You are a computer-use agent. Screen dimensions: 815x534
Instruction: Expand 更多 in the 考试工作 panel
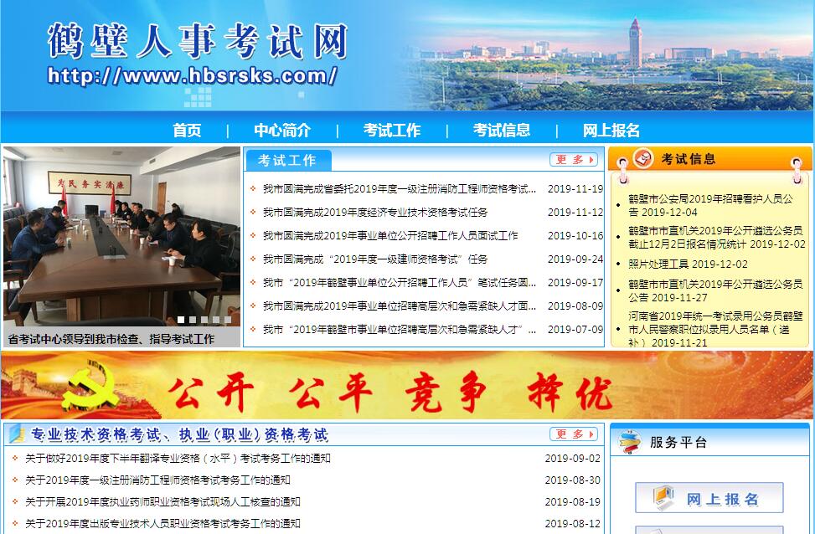pos(574,160)
